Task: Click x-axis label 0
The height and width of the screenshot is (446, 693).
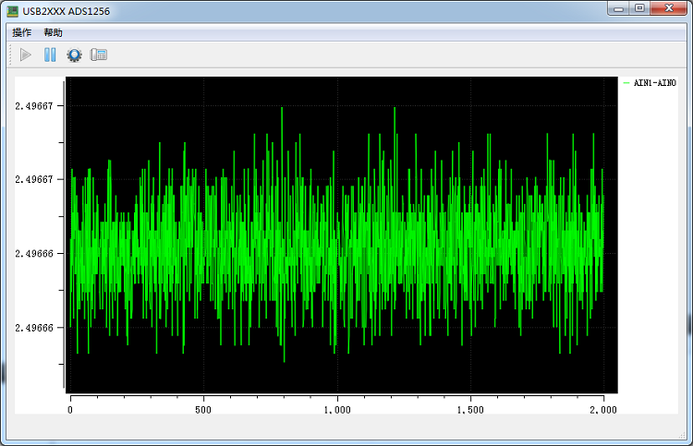Action: (70, 410)
